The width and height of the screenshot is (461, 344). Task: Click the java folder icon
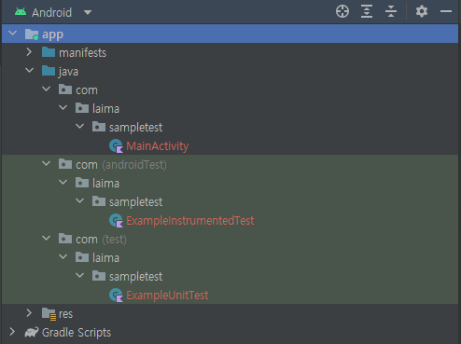[49, 71]
